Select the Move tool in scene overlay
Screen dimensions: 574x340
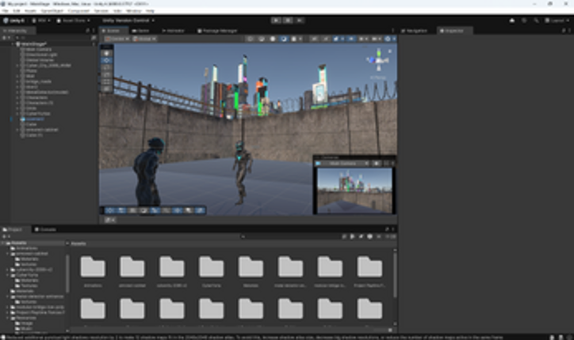(x=108, y=59)
